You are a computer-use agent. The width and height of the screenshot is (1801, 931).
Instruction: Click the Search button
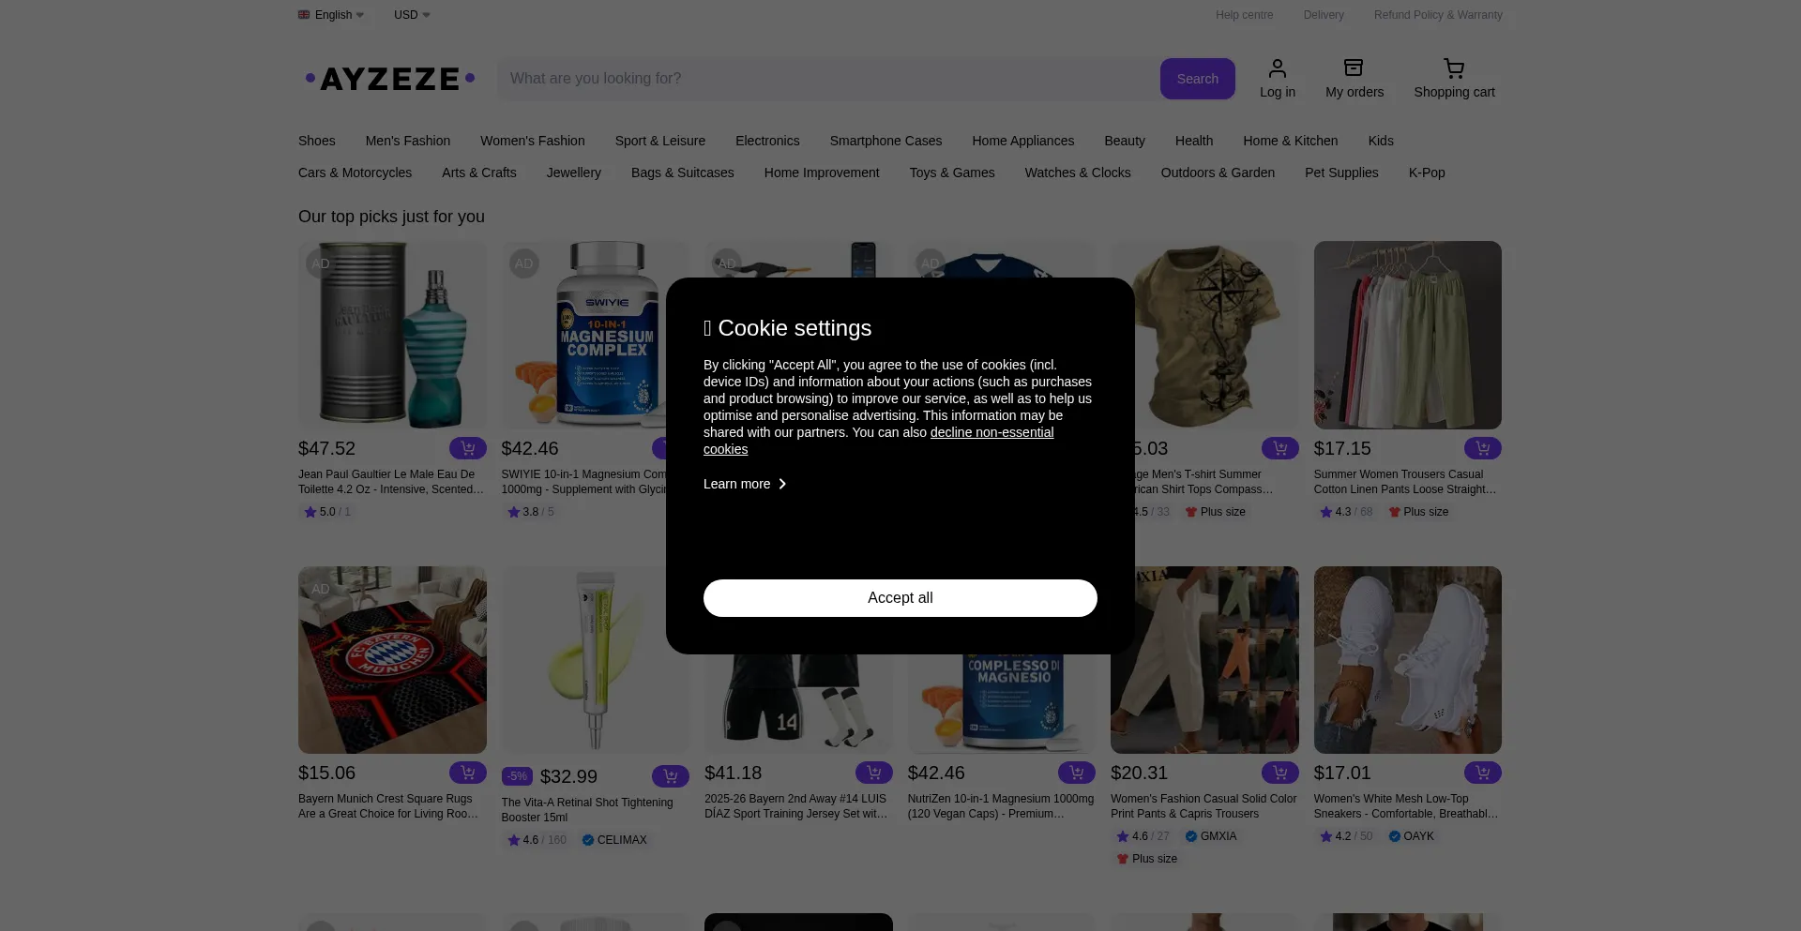pyautogui.click(x=1198, y=79)
